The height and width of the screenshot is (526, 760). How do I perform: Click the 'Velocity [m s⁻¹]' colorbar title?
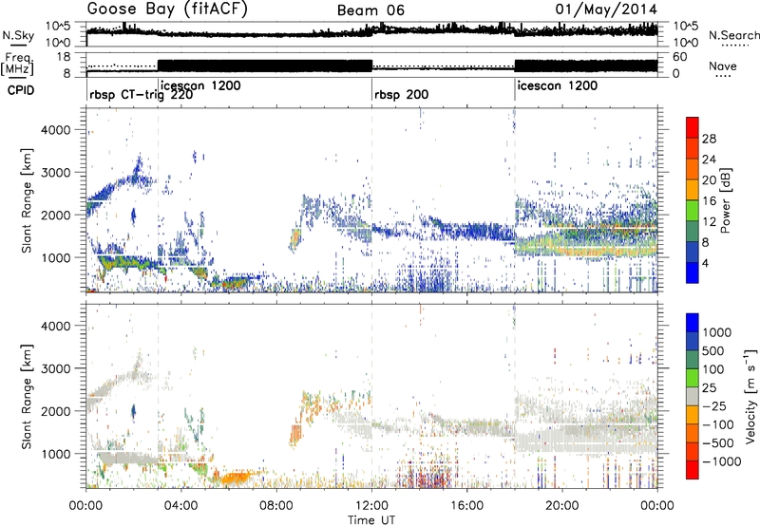(x=750, y=396)
